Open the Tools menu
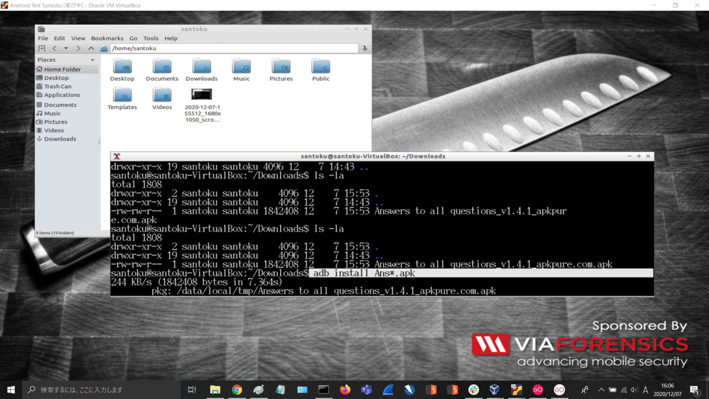The height and width of the screenshot is (399, 709). tap(151, 38)
